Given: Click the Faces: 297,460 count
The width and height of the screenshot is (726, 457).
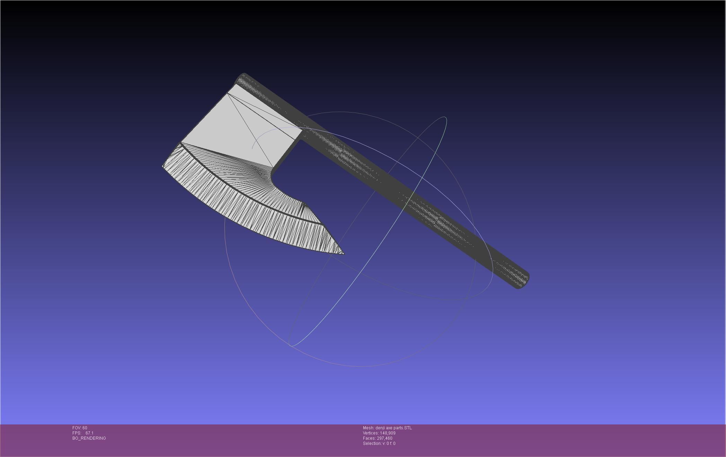Looking at the screenshot, I should tap(378, 438).
